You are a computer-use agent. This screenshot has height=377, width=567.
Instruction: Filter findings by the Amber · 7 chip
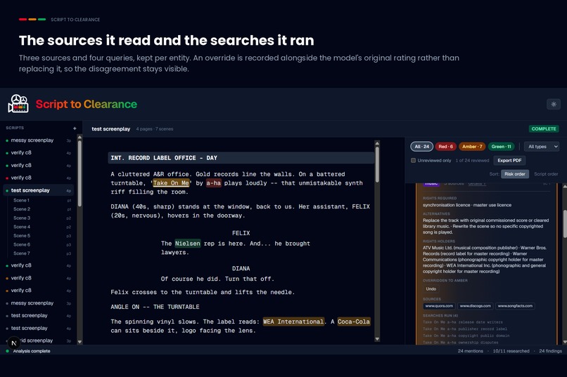[x=472, y=147]
